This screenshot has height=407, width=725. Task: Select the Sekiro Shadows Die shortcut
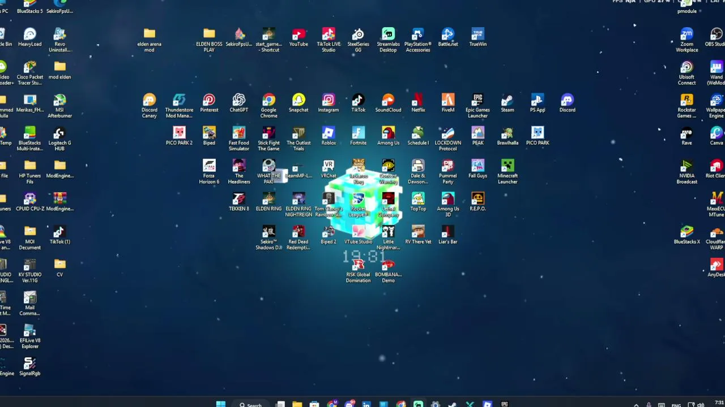click(x=268, y=237)
